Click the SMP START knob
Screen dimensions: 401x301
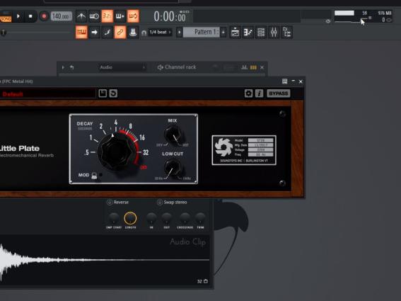114,218
